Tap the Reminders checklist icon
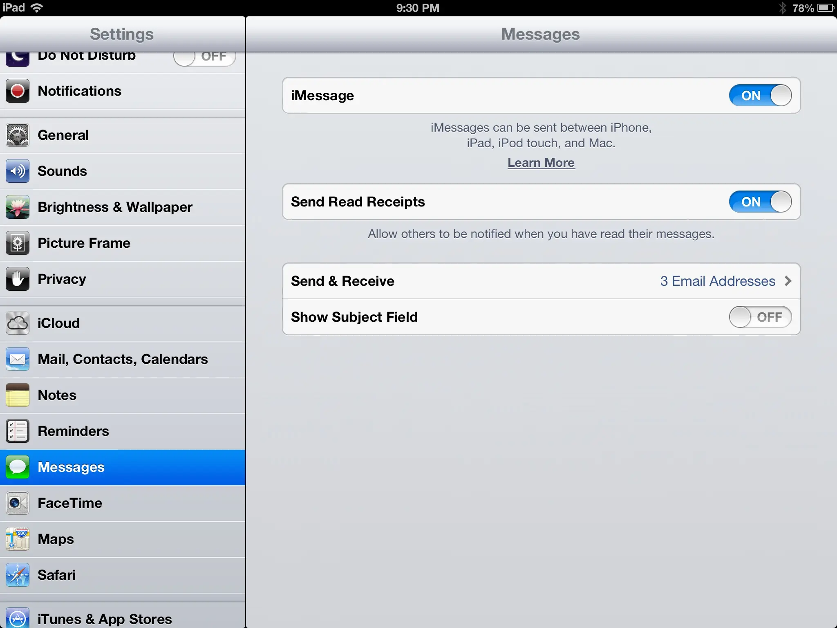The width and height of the screenshot is (837, 628). (x=18, y=431)
